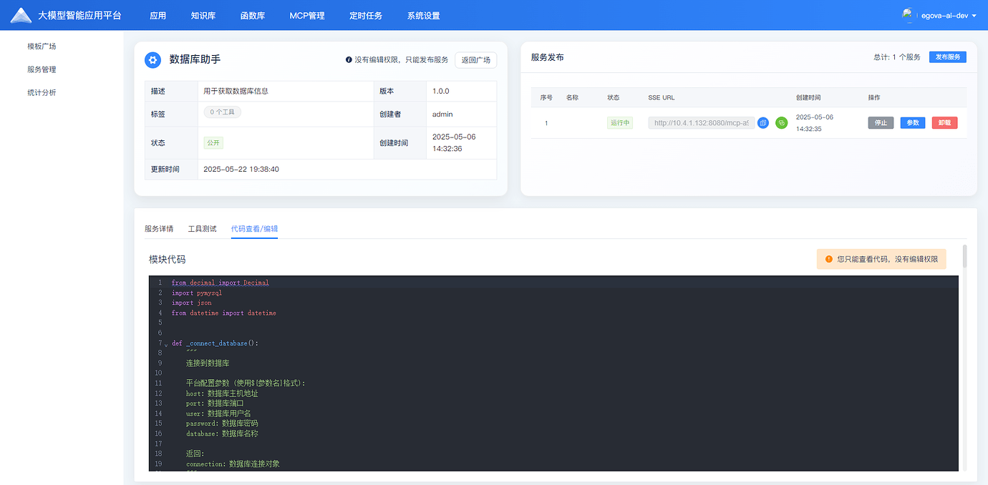The height and width of the screenshot is (485, 988).
Task: Copy the SSE URL using the blue copy icon
Action: coord(763,123)
